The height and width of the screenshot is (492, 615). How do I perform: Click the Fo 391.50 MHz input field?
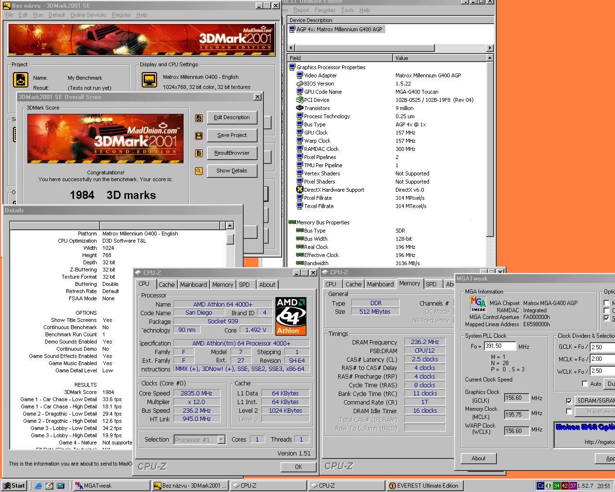tap(500, 346)
